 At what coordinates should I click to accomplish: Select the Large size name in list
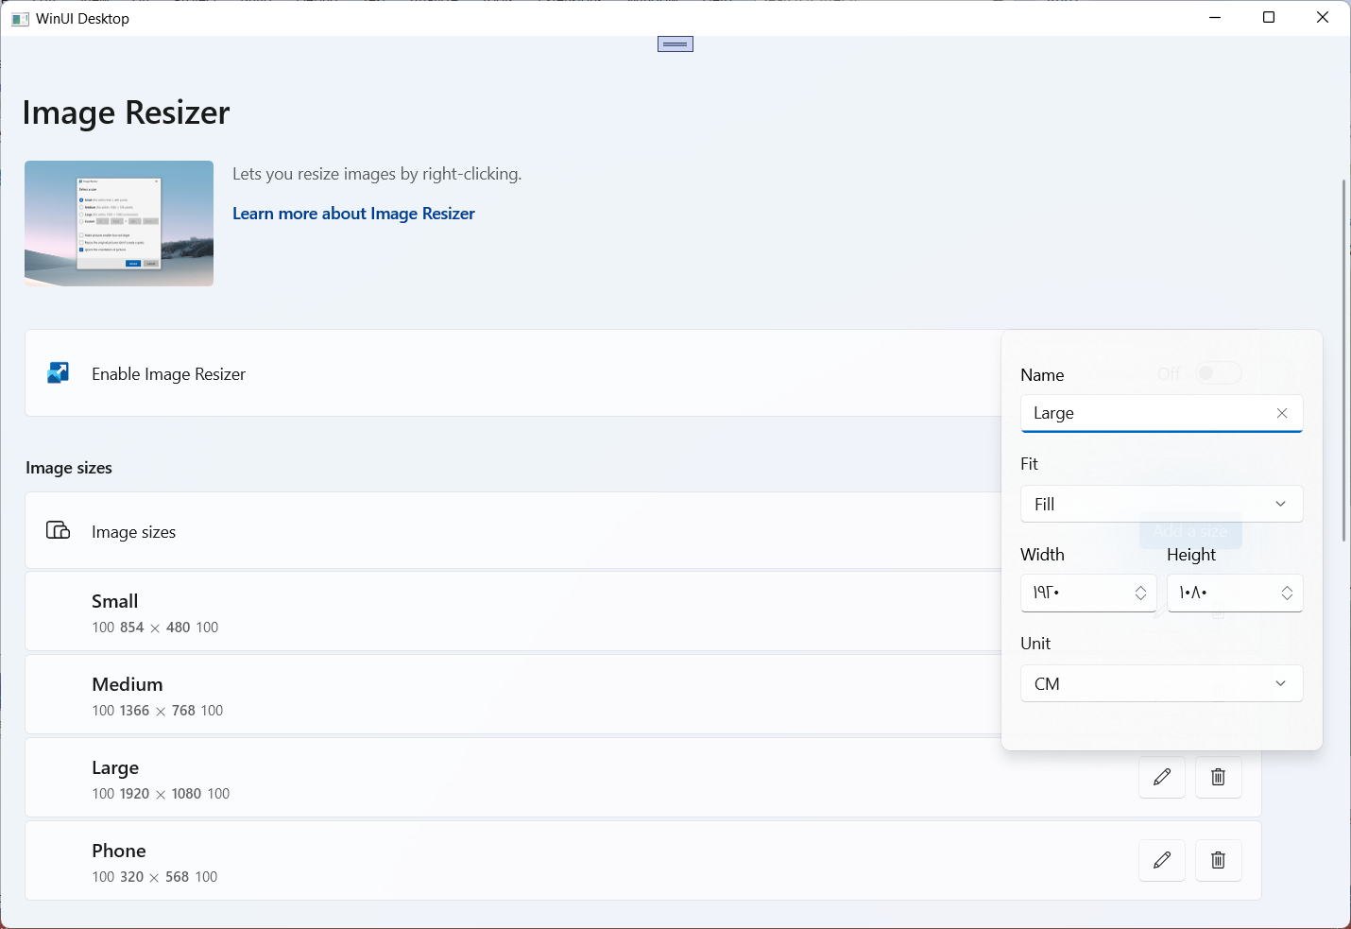(115, 767)
